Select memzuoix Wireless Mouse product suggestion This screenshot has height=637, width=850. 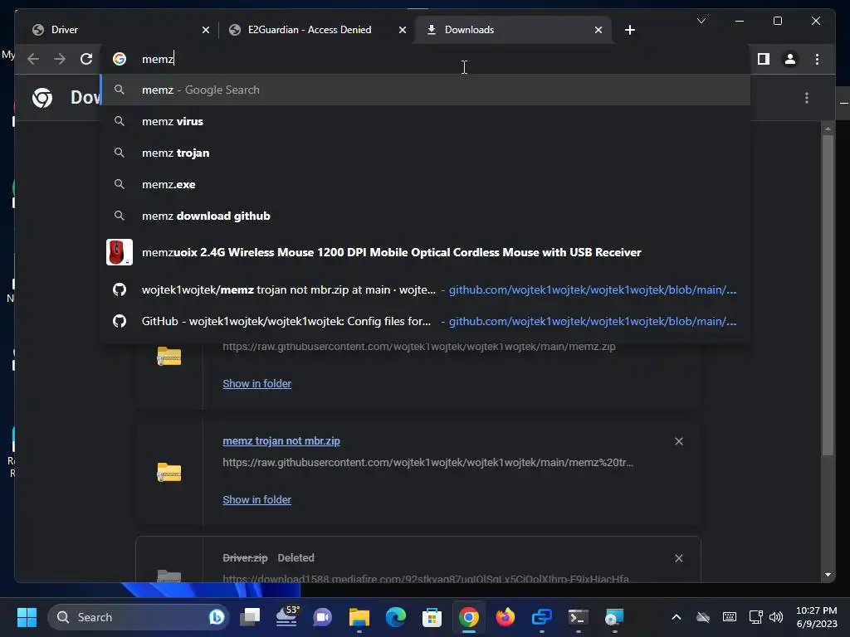pos(425,252)
